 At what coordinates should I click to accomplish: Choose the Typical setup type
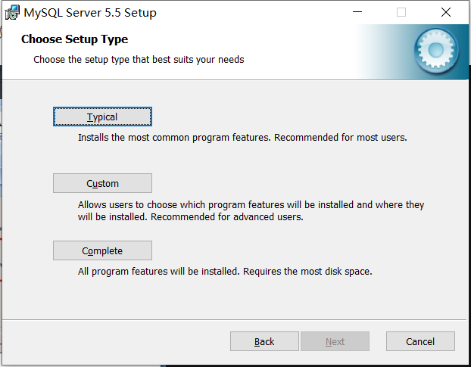[x=102, y=117]
